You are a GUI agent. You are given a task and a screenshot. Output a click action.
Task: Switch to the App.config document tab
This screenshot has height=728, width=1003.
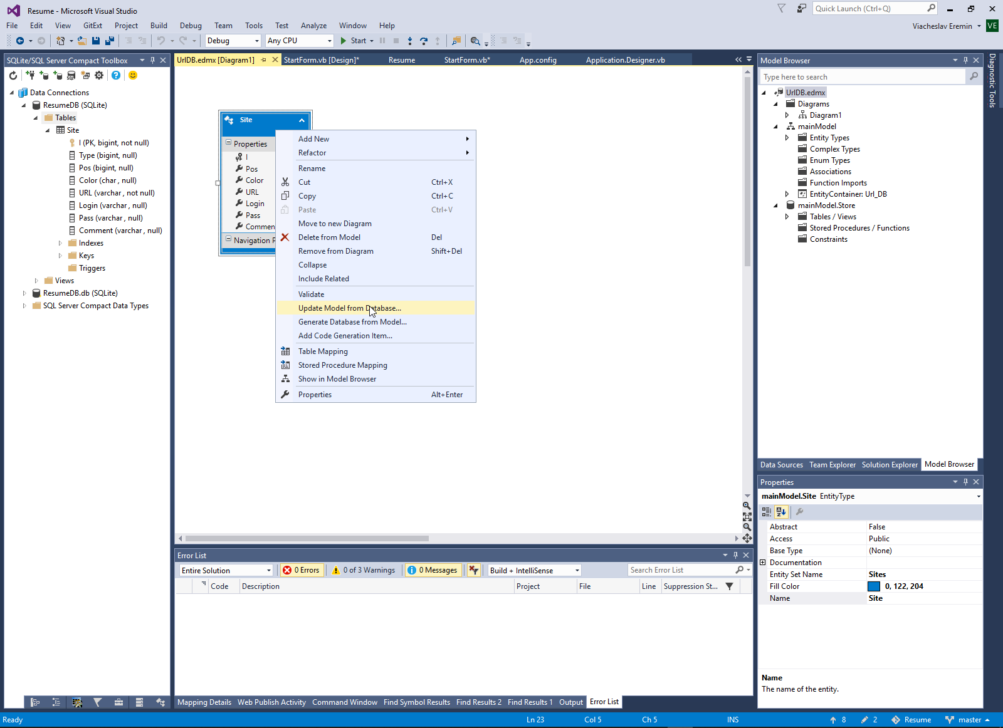tap(538, 60)
